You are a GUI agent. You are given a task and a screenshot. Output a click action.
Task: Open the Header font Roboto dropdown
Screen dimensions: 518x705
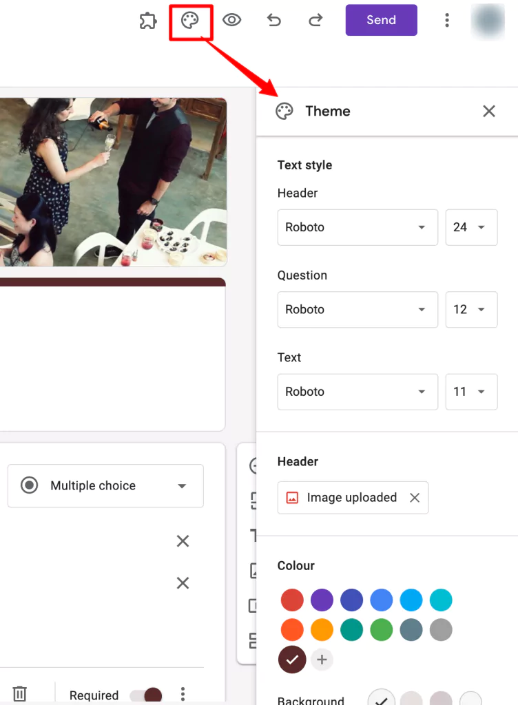pos(358,227)
